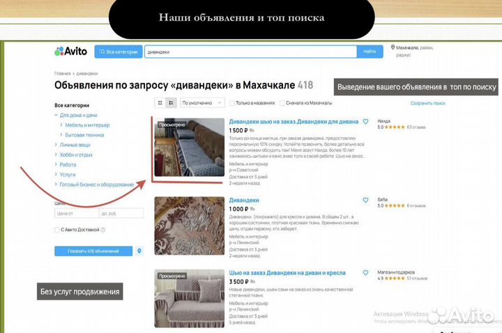Click Показать 418 объявлений button
This screenshot has width=502, height=333.
[93, 251]
